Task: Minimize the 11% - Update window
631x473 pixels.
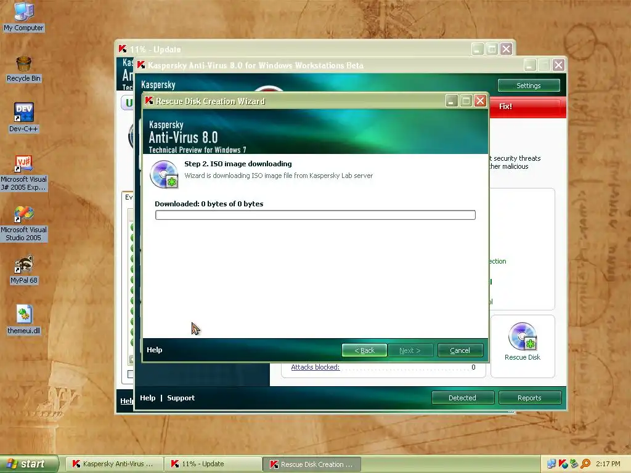Action: tap(478, 49)
